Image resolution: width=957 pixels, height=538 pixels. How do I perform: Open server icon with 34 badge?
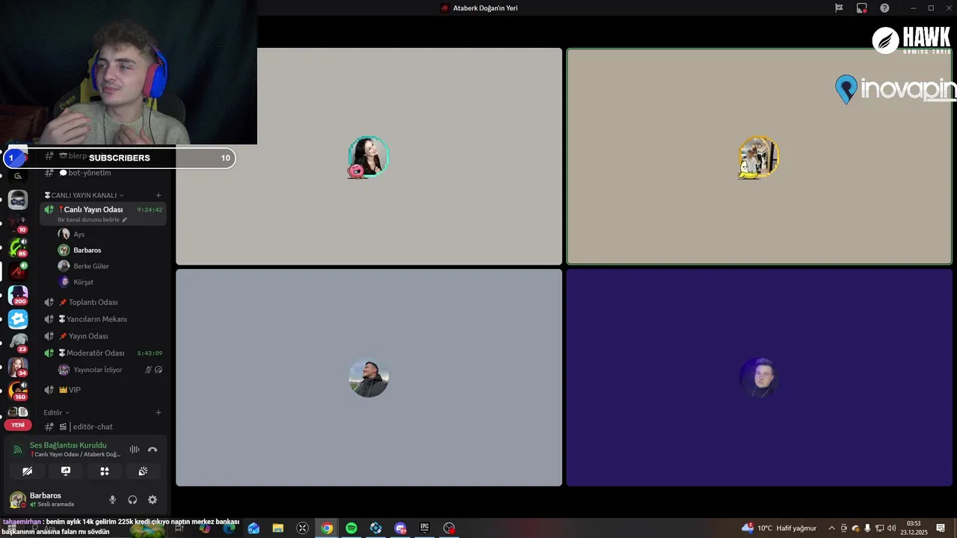click(x=18, y=367)
